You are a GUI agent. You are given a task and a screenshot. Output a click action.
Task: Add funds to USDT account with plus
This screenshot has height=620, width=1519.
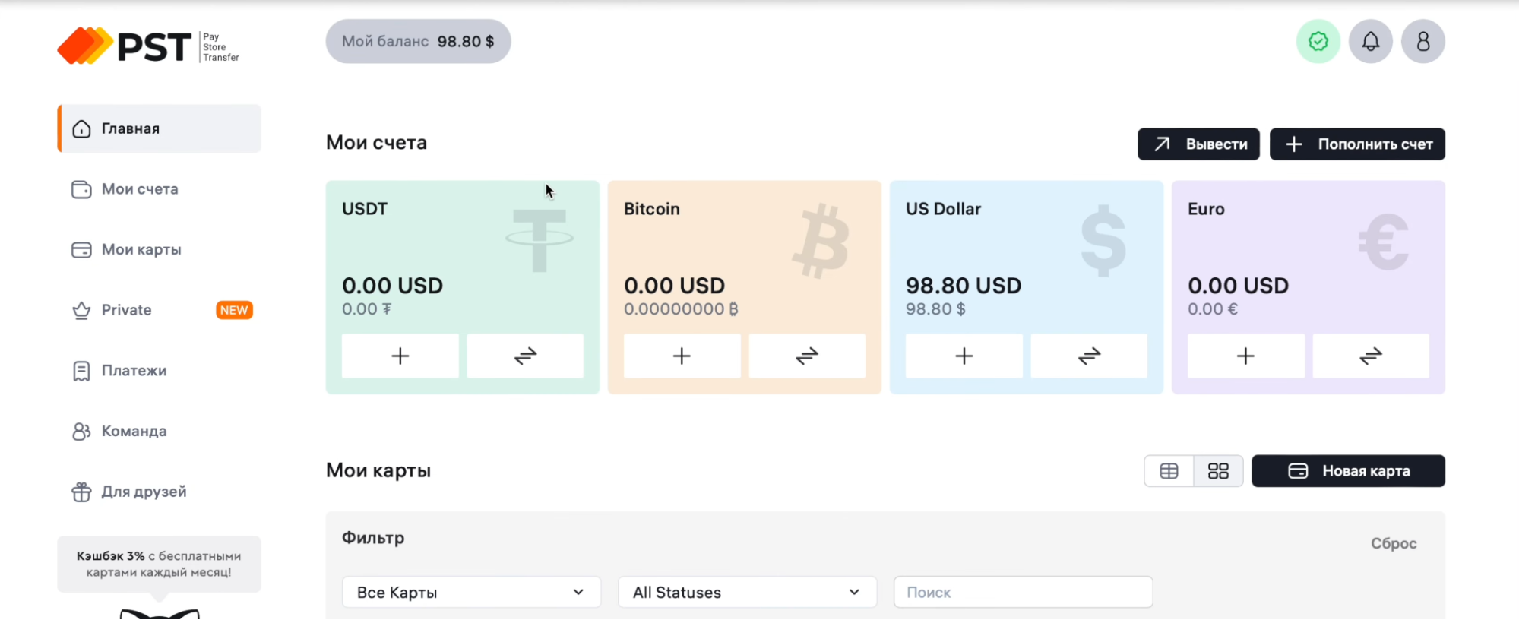(x=400, y=356)
